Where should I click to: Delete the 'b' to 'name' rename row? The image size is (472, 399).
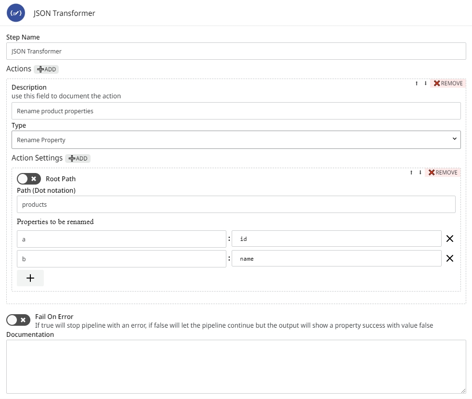449,258
